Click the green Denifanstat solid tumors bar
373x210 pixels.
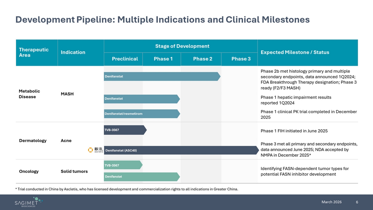click(x=142, y=177)
